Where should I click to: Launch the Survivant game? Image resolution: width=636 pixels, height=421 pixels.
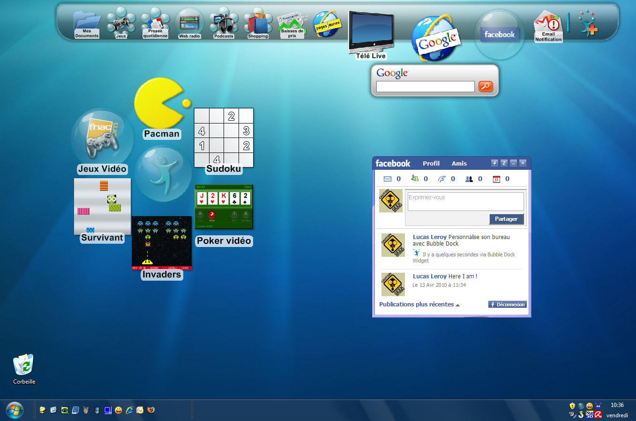[102, 210]
